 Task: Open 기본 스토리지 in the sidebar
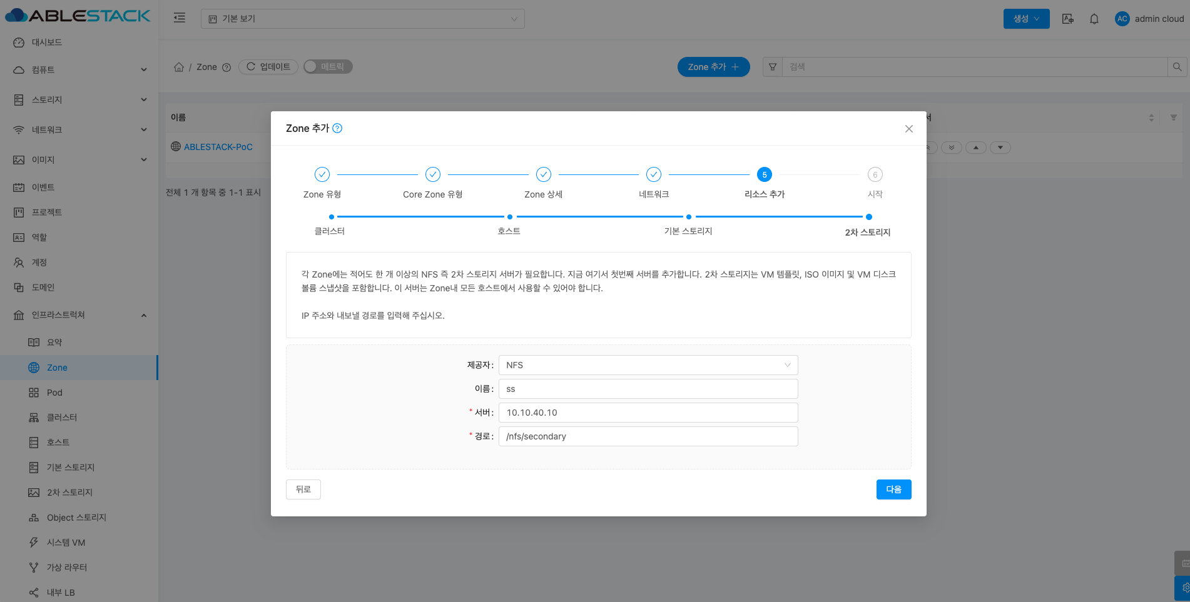click(79, 468)
